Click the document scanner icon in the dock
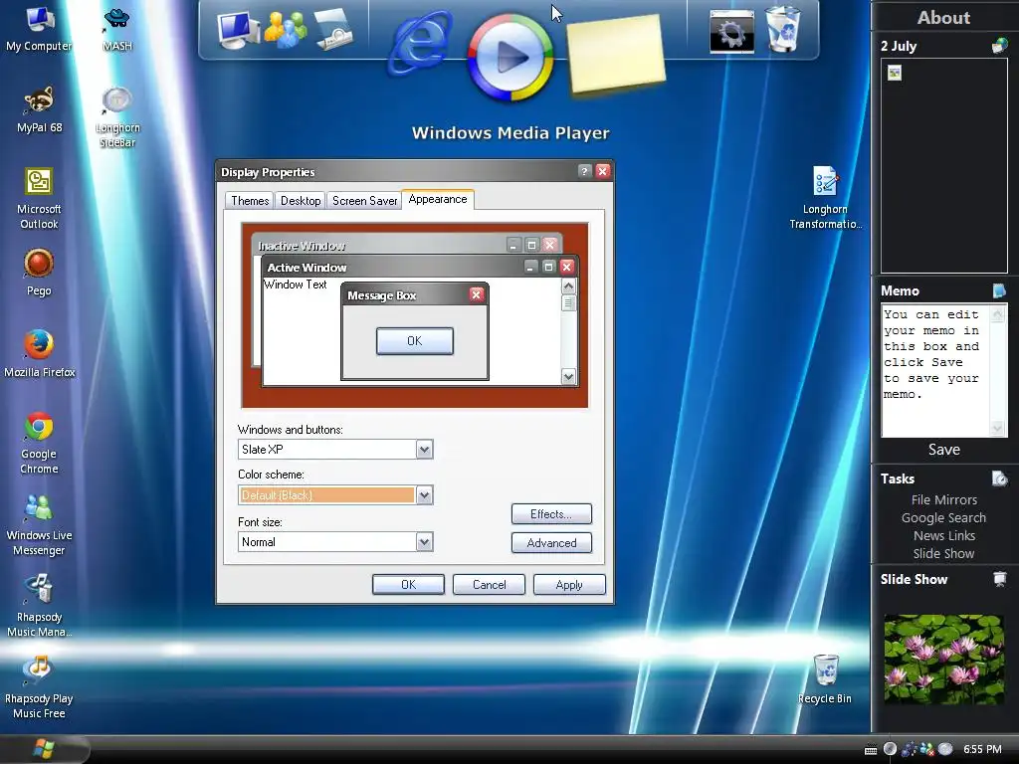Screen dimensions: 1019x764 [x=333, y=29]
